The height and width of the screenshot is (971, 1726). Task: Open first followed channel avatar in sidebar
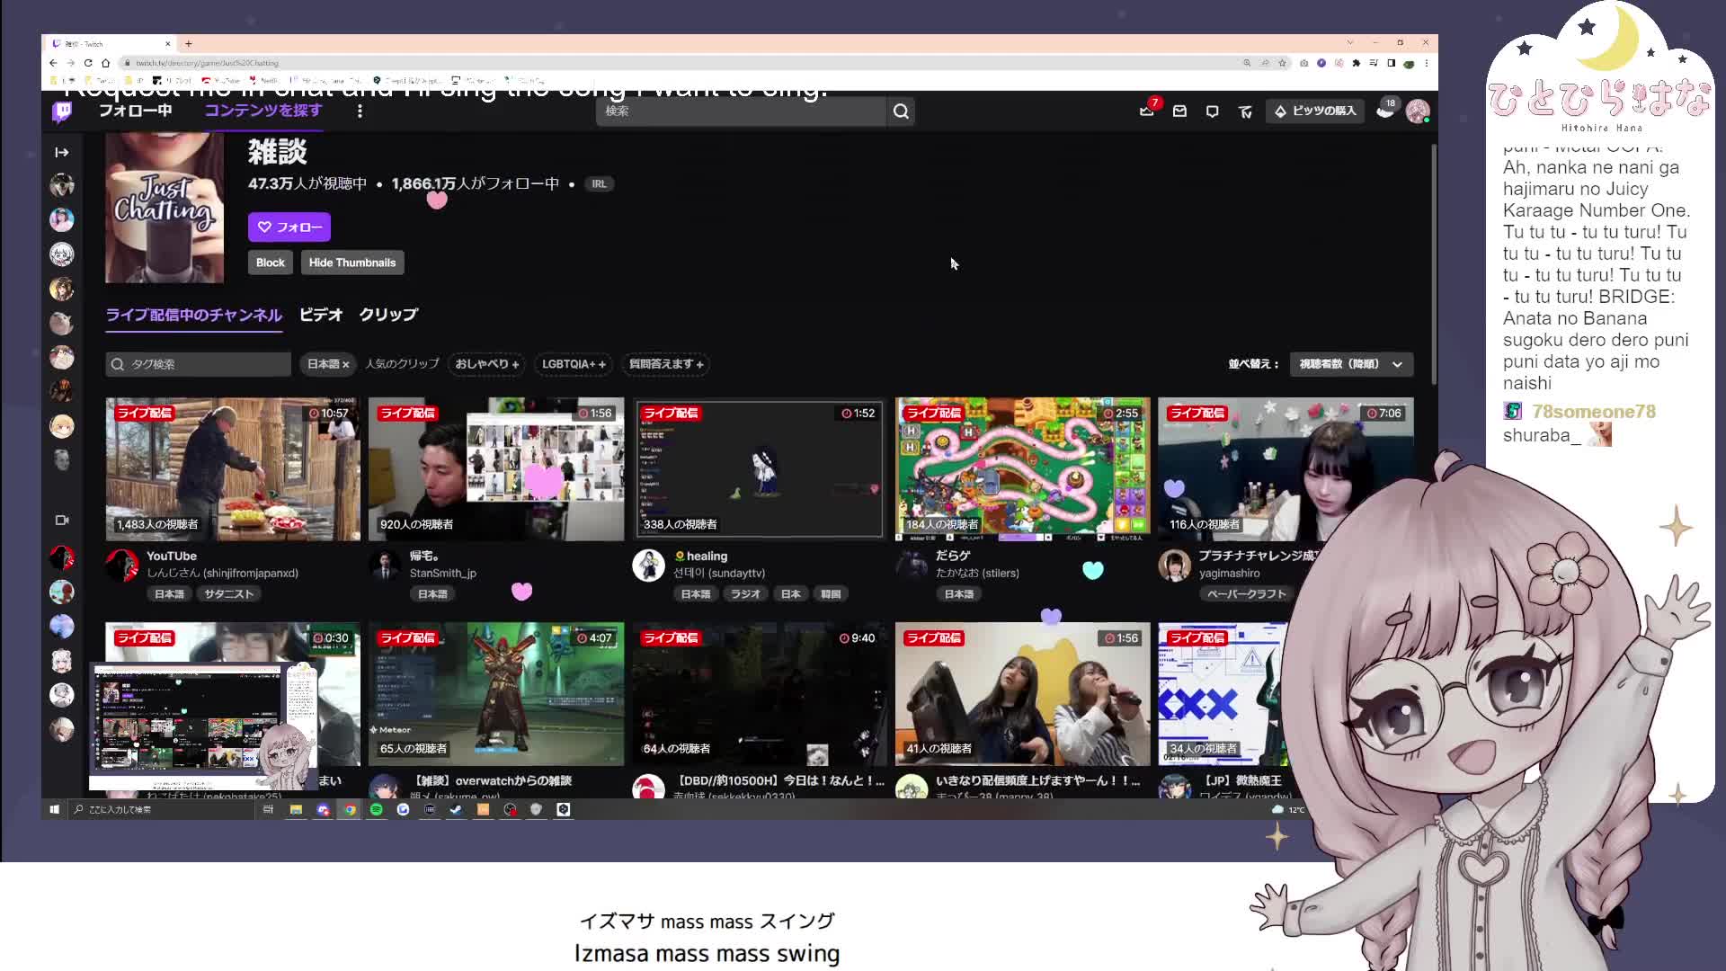pyautogui.click(x=62, y=185)
